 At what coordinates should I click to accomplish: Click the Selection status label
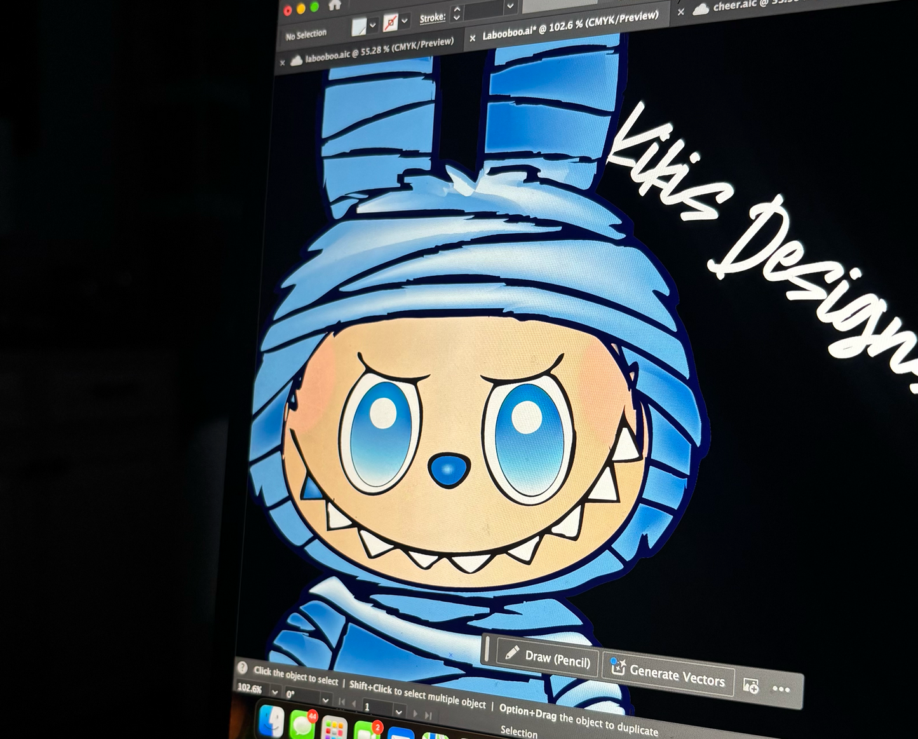coord(518,731)
